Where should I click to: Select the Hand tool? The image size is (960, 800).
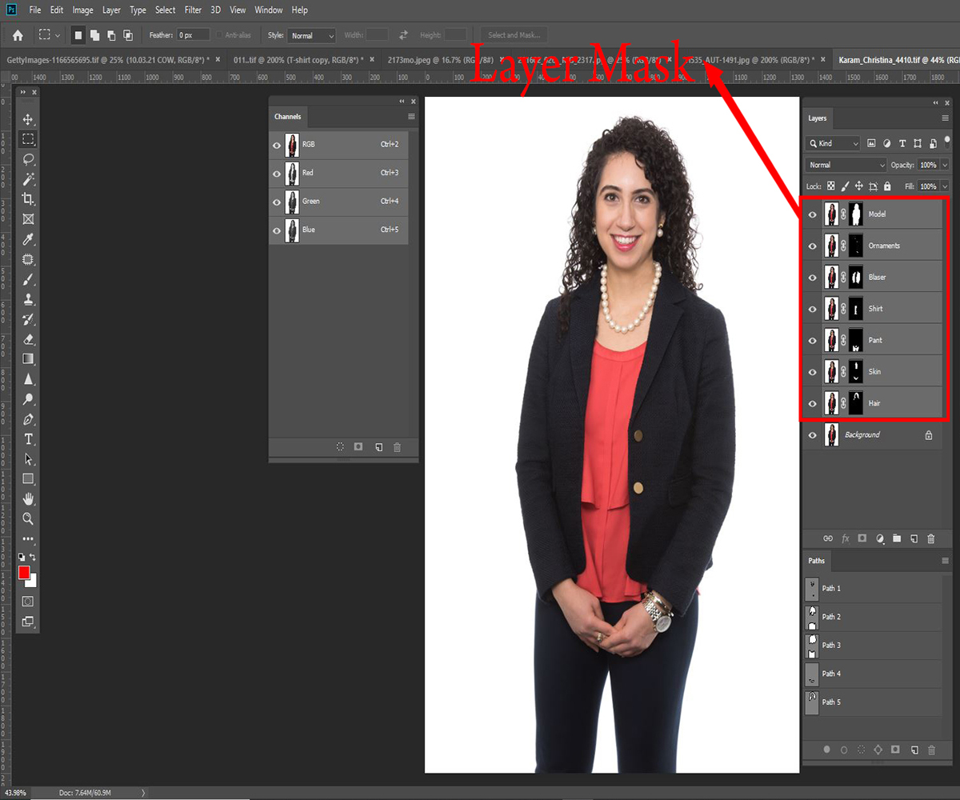[28, 498]
